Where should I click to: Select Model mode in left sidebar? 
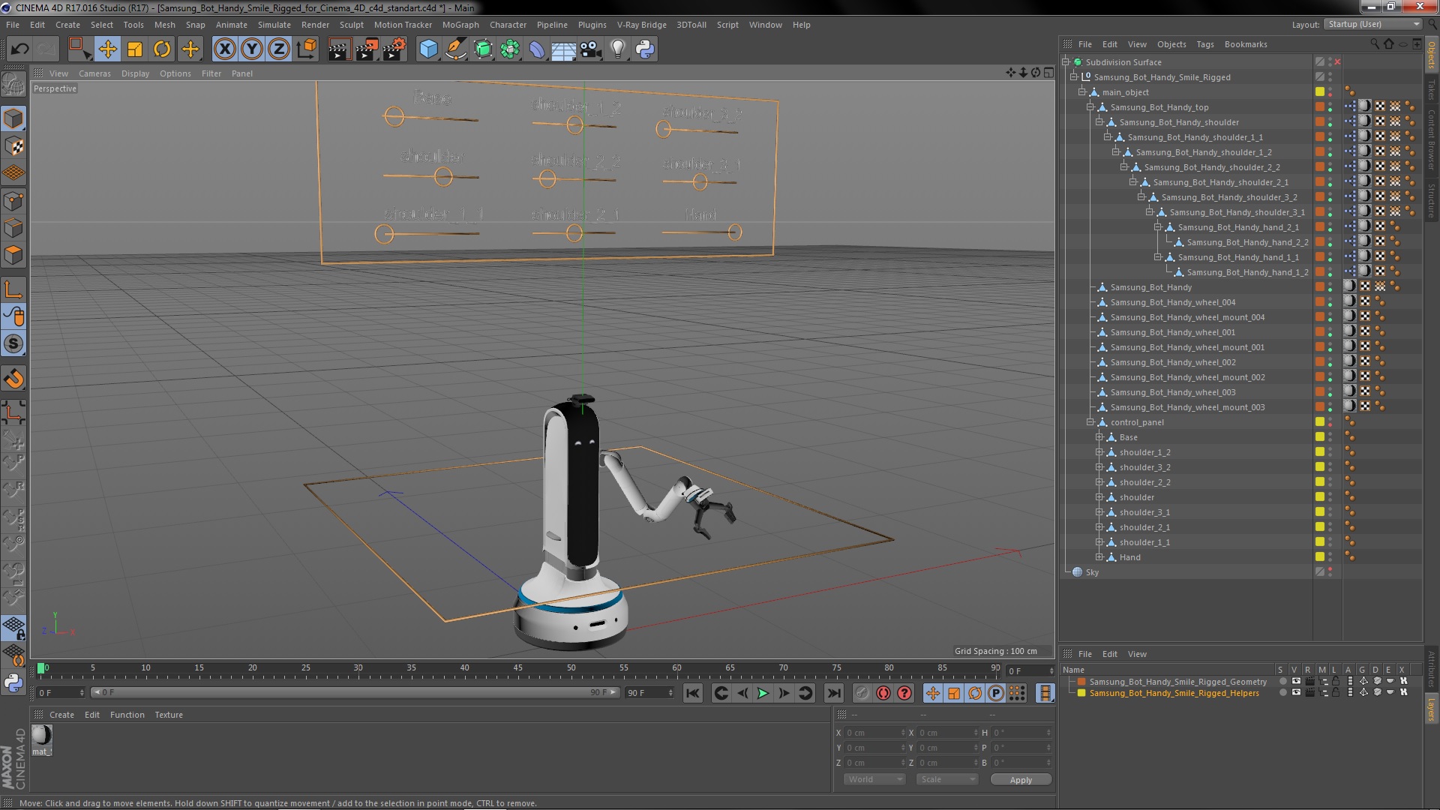point(13,119)
